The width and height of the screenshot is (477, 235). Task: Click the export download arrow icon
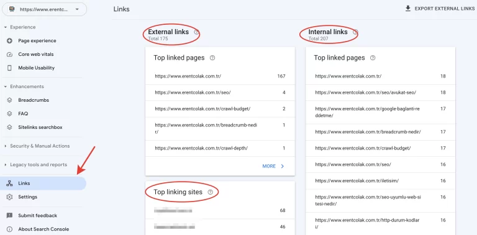408,9
